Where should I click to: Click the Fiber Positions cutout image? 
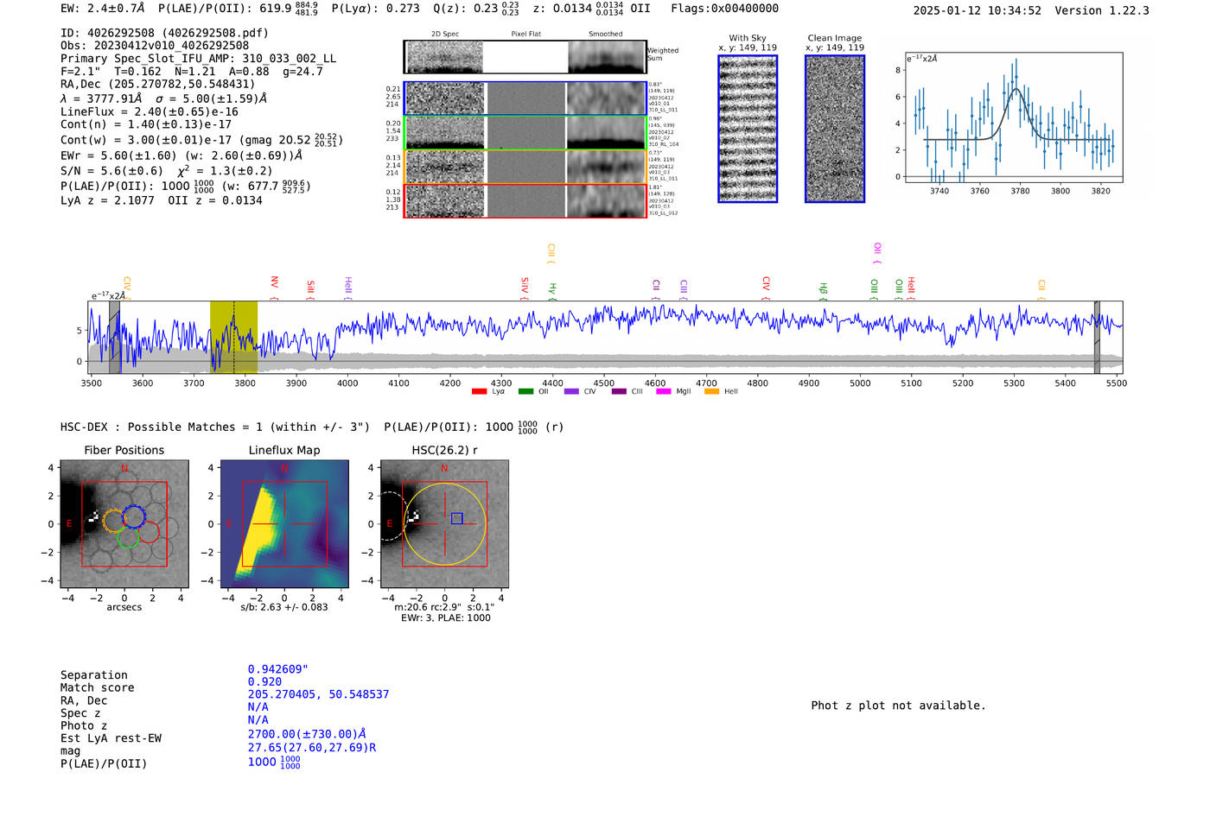click(124, 524)
